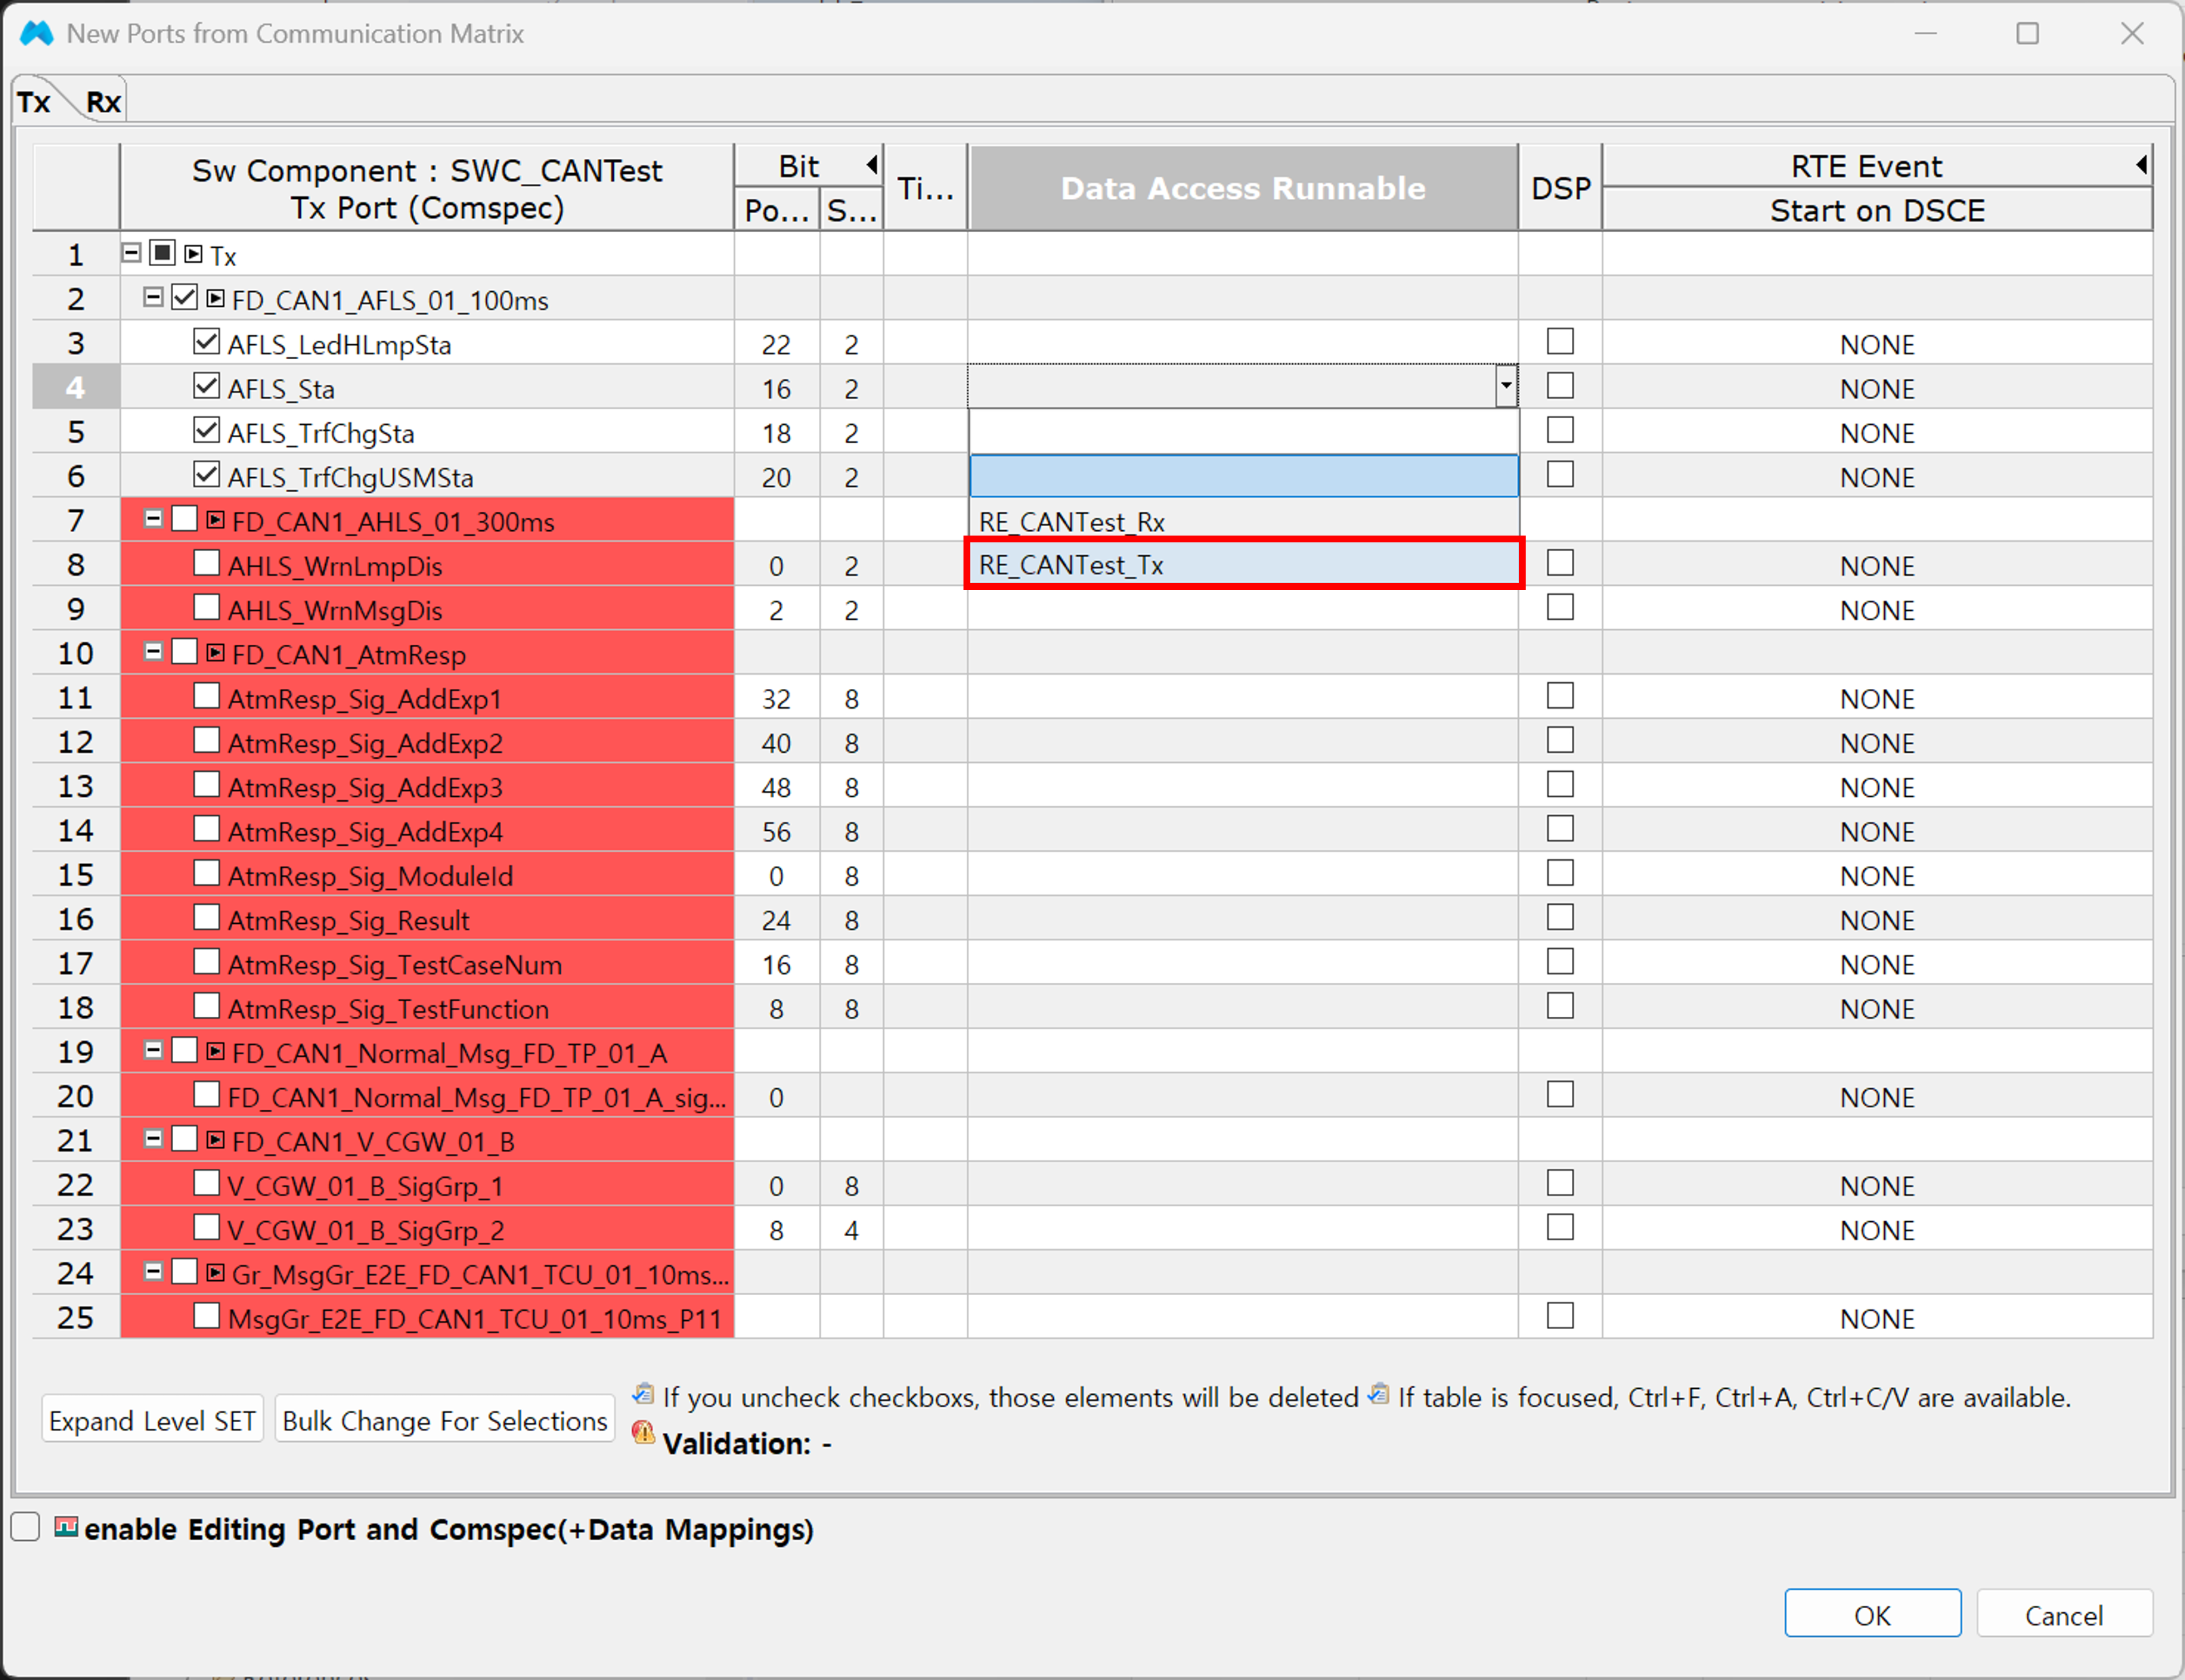
Task: Uncheck the FD_CAN1_AFLS_01_100ms checkbox
Action: click(184, 297)
